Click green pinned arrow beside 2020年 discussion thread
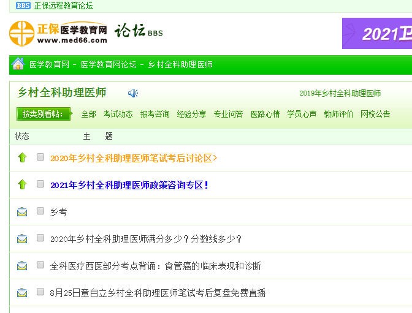 [x=23, y=158]
